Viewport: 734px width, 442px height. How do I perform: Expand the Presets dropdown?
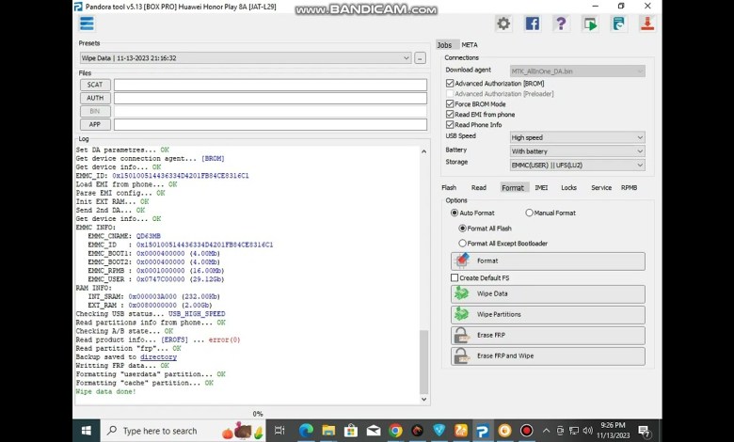point(246,58)
